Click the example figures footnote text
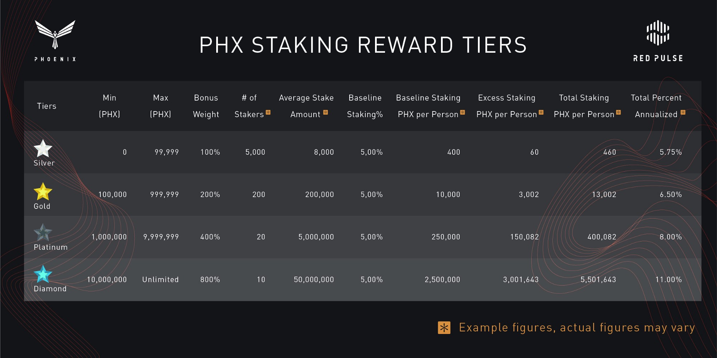The height and width of the screenshot is (358, 717). [x=577, y=328]
